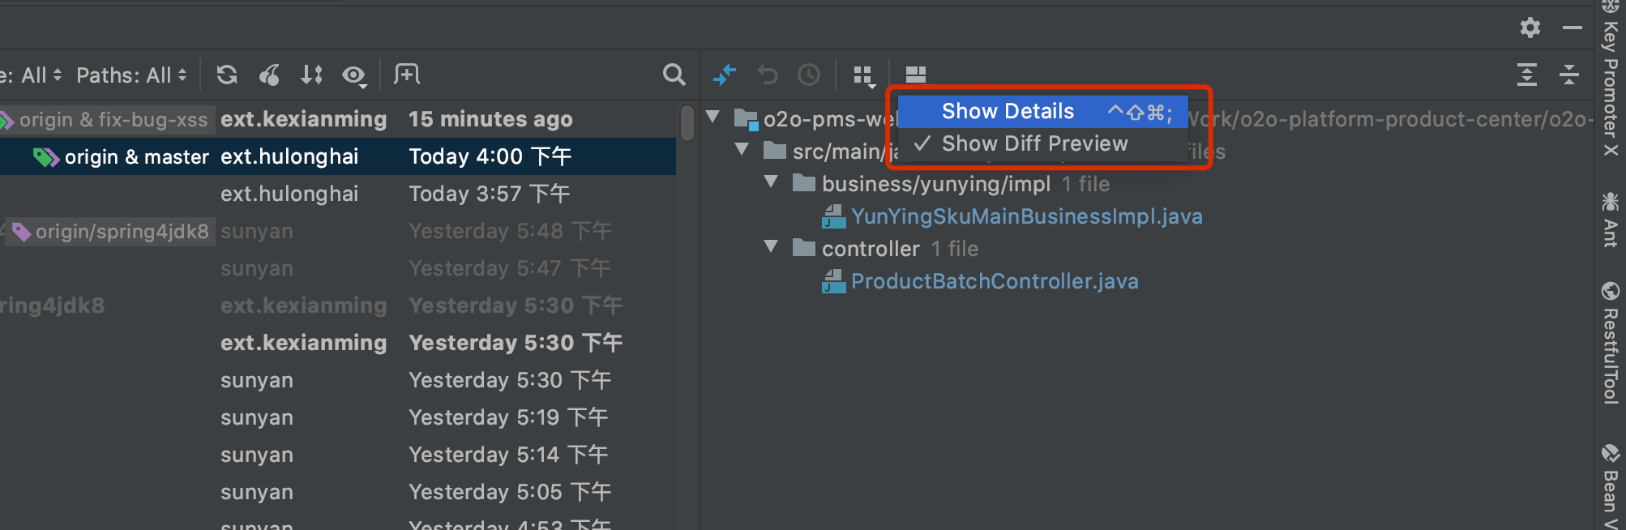Screen dimensions: 1626x530
Task: Open IntelliSort sorting options icon
Action: 312,75
